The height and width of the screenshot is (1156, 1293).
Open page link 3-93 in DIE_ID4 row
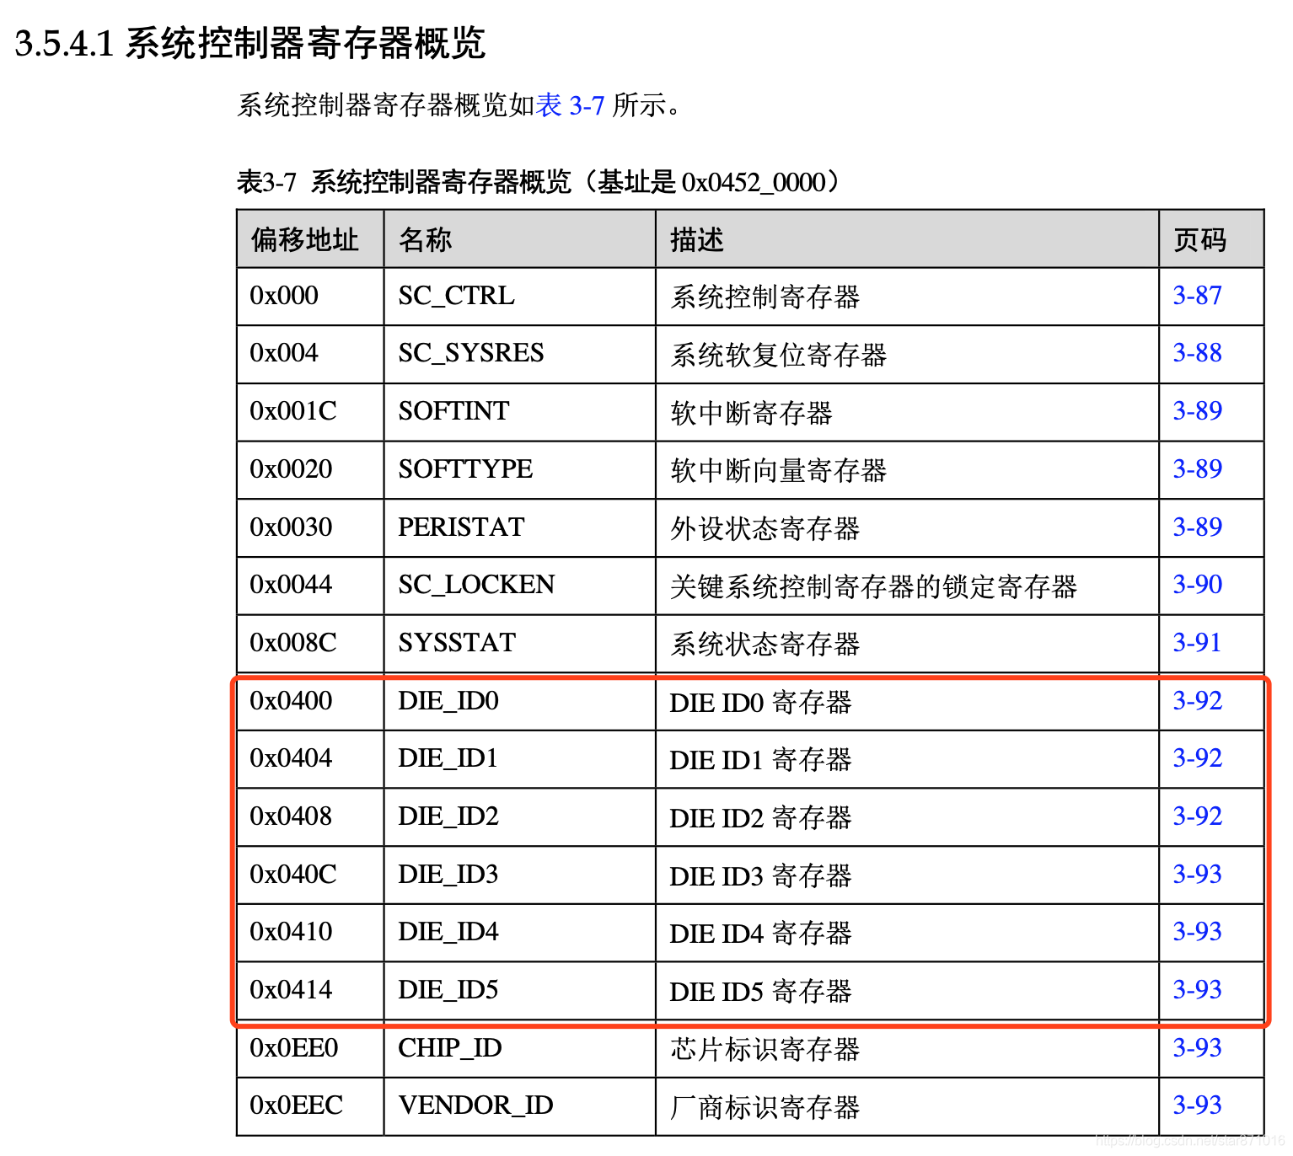pyautogui.click(x=1197, y=932)
